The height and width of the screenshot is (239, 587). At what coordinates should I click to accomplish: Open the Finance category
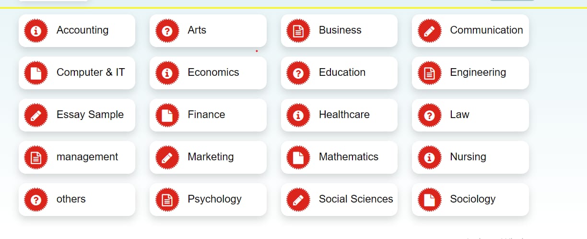point(208,115)
